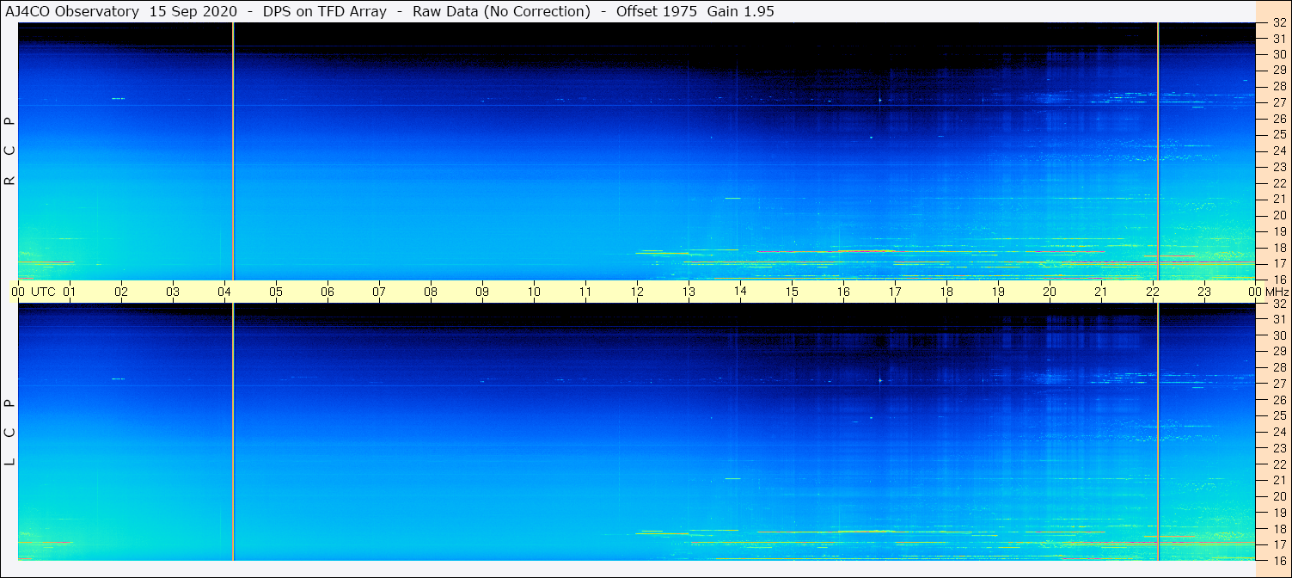Viewport: 1292px width, 578px height.
Task: Click the "00 UTC" time axis label
Action: 34,292
